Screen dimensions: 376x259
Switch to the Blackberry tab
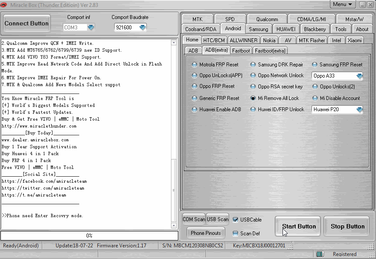tap(315, 29)
